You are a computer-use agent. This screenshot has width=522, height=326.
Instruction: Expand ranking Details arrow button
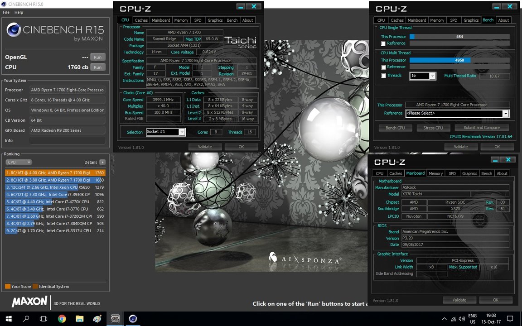click(102, 163)
